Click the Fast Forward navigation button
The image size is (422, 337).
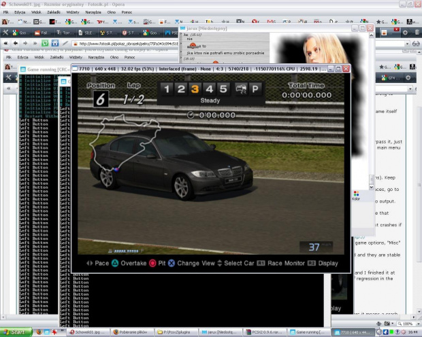coord(35,43)
